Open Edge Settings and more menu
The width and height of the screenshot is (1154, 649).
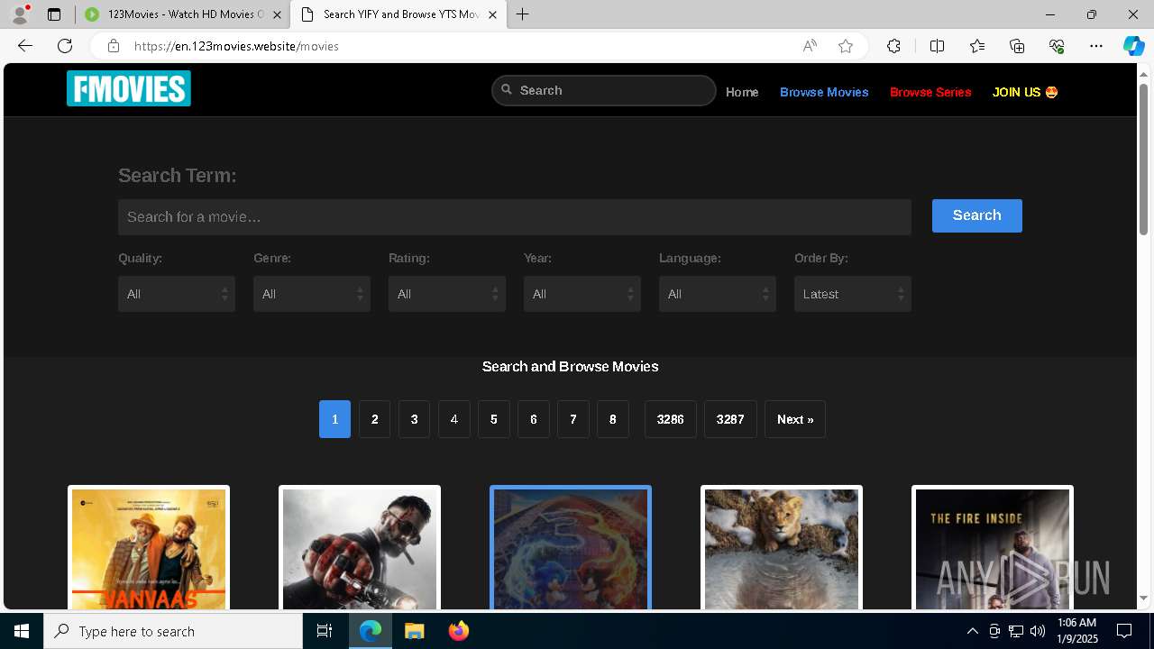click(1096, 46)
